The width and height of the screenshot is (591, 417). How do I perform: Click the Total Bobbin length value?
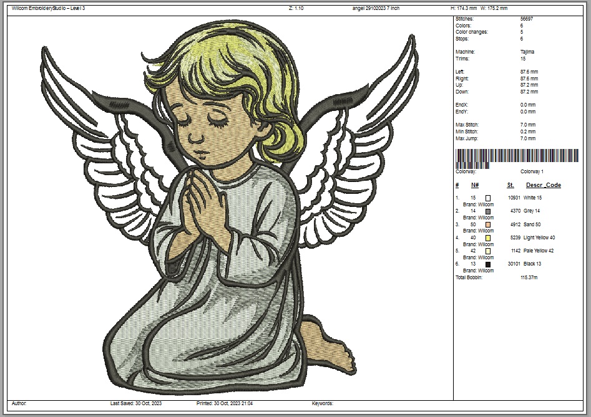(529, 277)
